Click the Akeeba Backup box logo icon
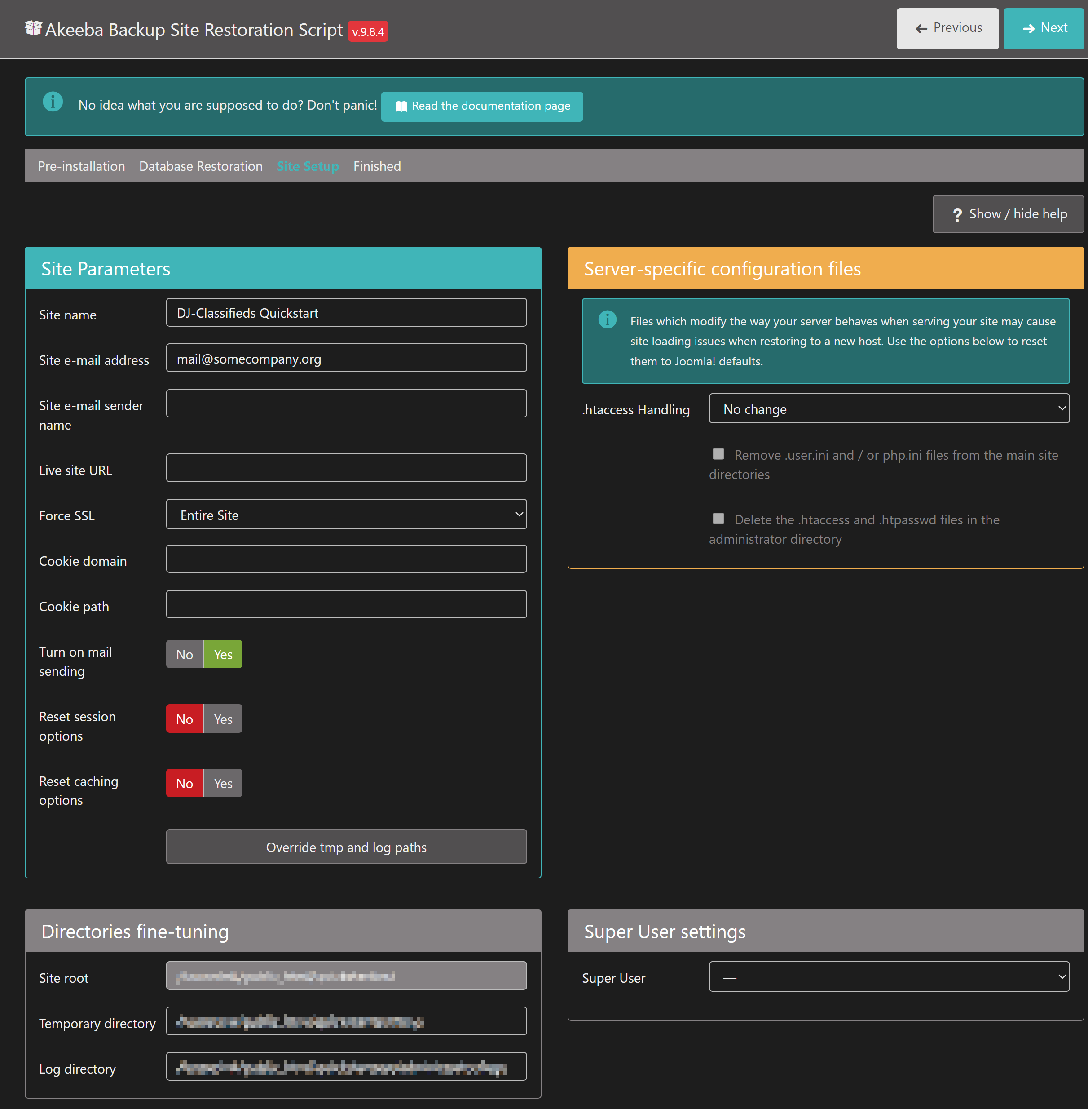Viewport: 1088px width, 1109px height. pos(33,28)
